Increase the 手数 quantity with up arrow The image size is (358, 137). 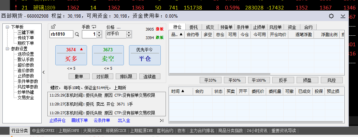(99, 33)
